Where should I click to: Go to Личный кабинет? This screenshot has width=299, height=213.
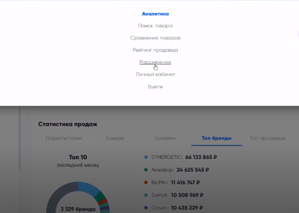(x=155, y=74)
